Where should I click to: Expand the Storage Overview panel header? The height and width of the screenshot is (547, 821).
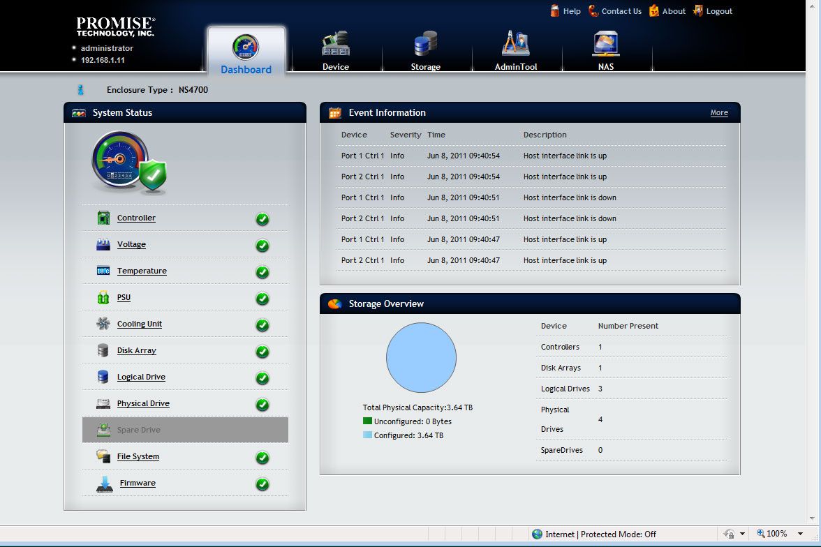click(x=386, y=304)
